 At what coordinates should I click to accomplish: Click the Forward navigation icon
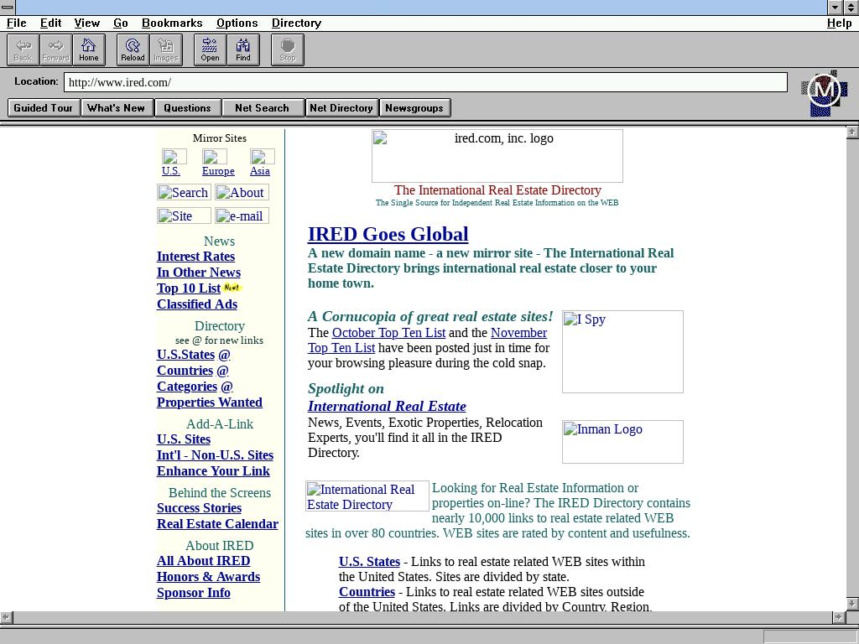coord(55,49)
